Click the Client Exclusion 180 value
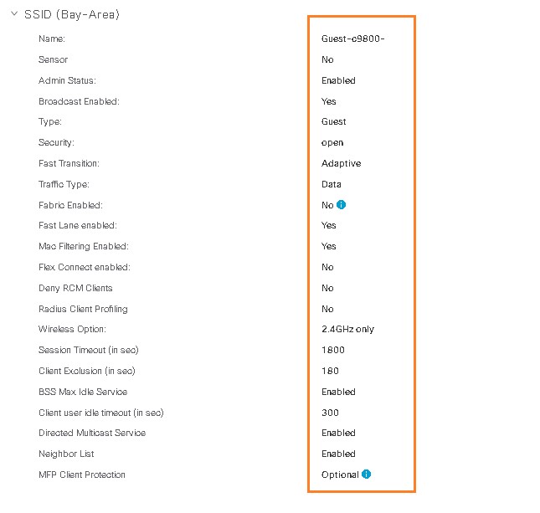 coord(330,371)
